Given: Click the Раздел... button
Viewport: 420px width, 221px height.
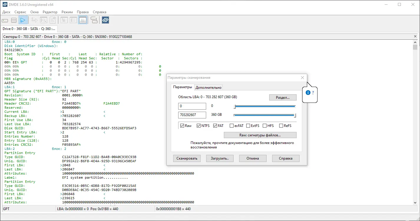Looking at the screenshot, I should pos(283,98).
